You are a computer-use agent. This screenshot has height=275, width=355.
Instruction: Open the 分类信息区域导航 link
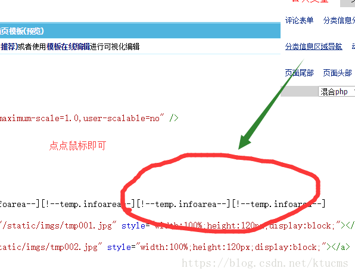(x=313, y=47)
